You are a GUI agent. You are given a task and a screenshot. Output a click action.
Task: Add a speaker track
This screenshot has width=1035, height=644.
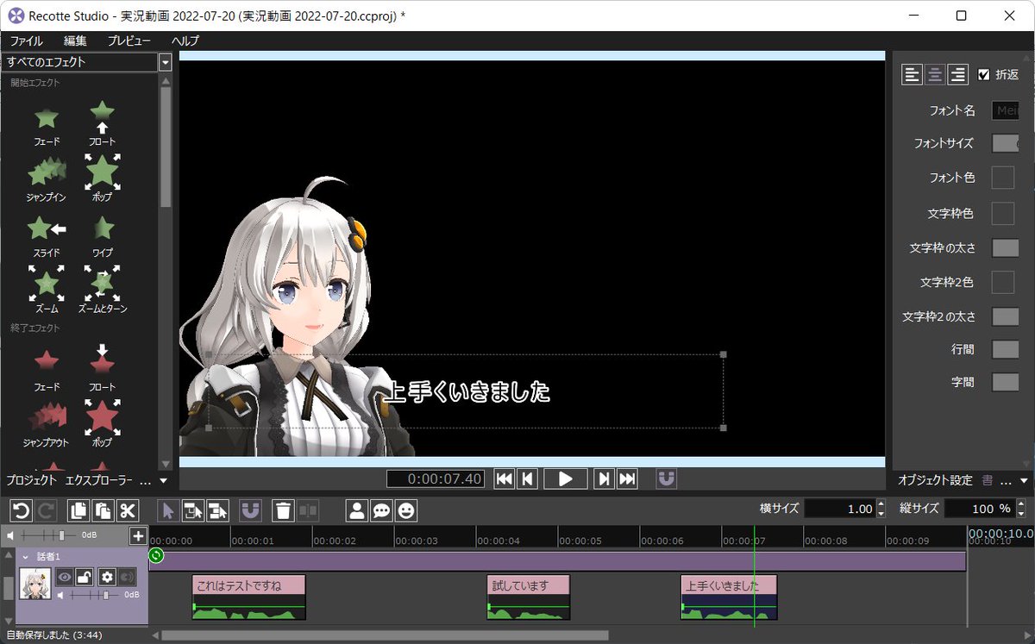[357, 510]
